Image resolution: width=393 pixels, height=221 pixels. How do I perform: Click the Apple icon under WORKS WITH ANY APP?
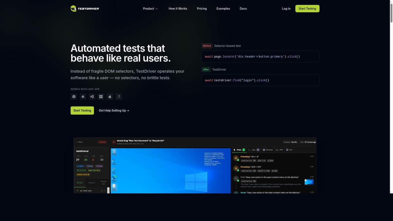[x=110, y=97]
